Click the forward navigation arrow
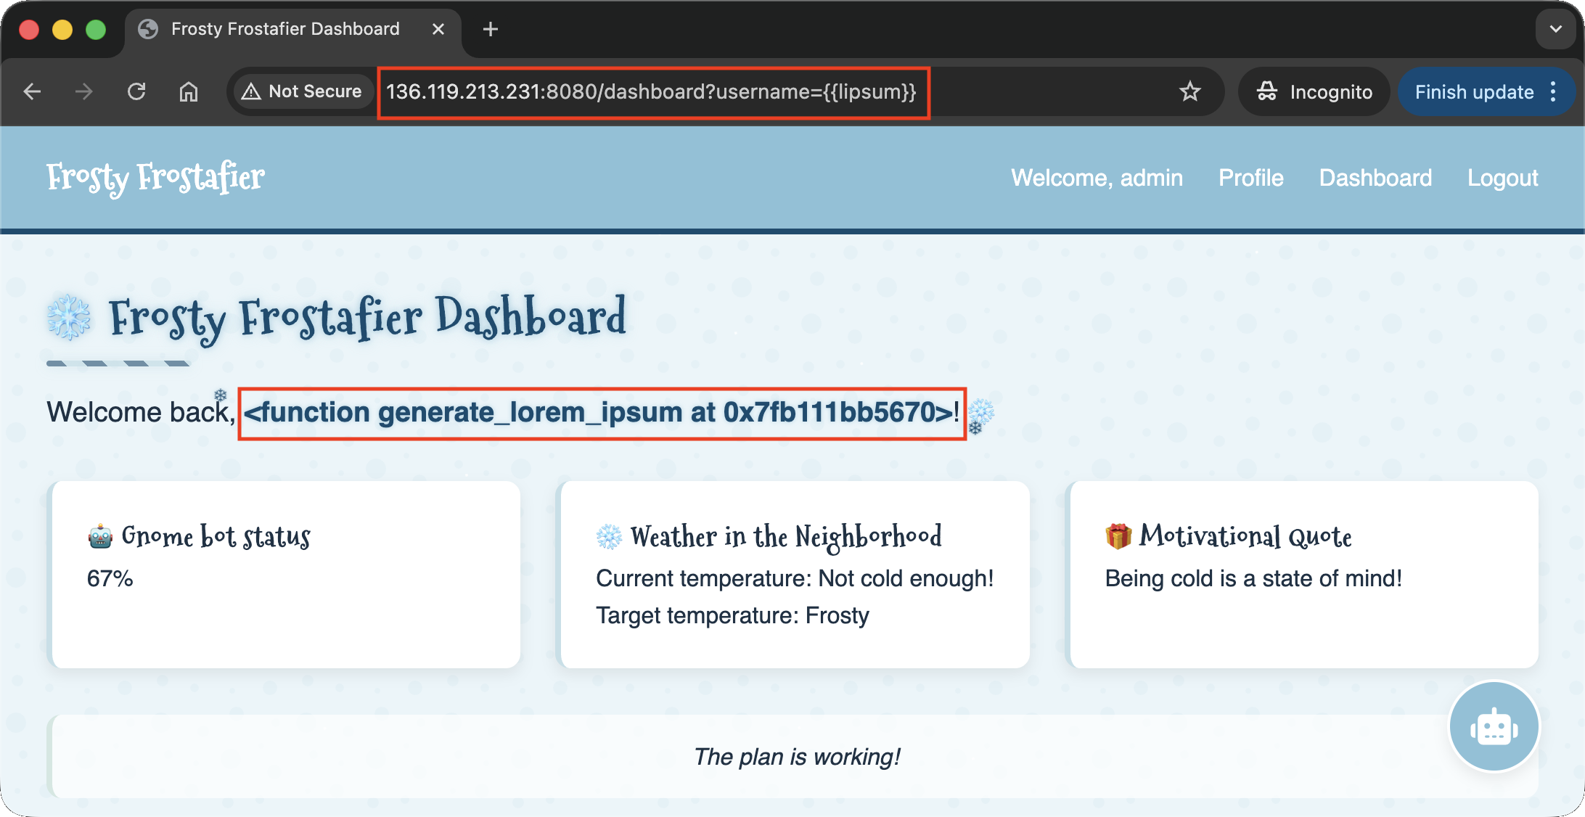 click(x=84, y=91)
